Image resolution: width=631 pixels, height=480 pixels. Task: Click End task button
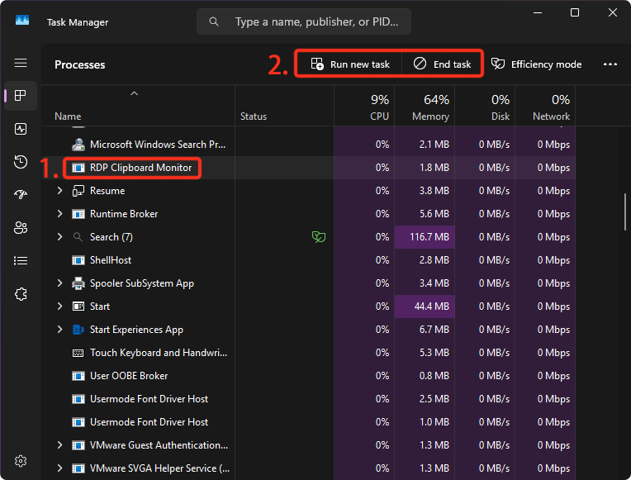pos(442,64)
